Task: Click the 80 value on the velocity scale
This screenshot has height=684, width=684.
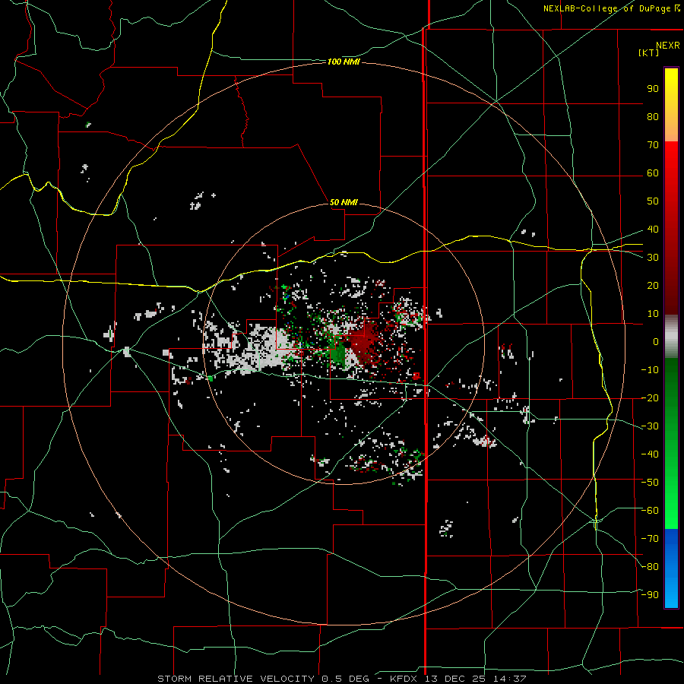Action: (x=653, y=116)
